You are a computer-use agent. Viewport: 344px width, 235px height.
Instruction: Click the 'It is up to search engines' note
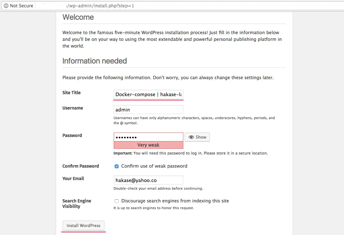154,208
